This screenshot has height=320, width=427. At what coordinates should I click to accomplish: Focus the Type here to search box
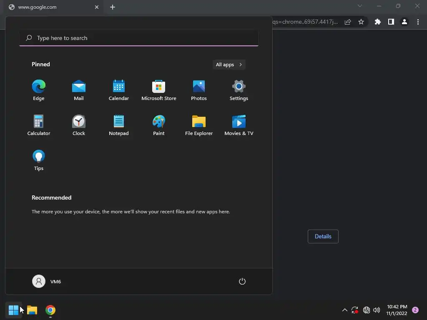139,38
